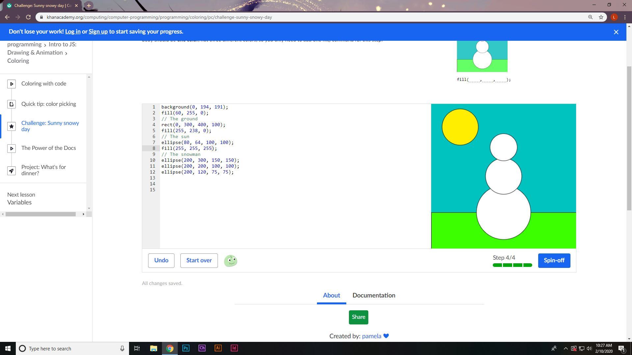Select the About tab
The height and width of the screenshot is (355, 632).
point(331,295)
